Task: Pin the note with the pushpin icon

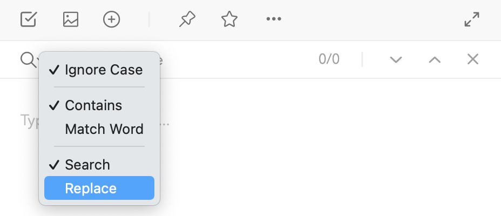Action: (187, 19)
